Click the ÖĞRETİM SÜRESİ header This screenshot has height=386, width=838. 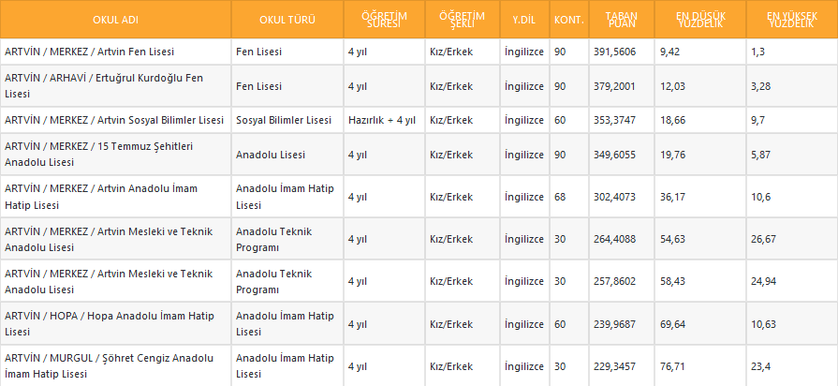pyautogui.click(x=383, y=20)
